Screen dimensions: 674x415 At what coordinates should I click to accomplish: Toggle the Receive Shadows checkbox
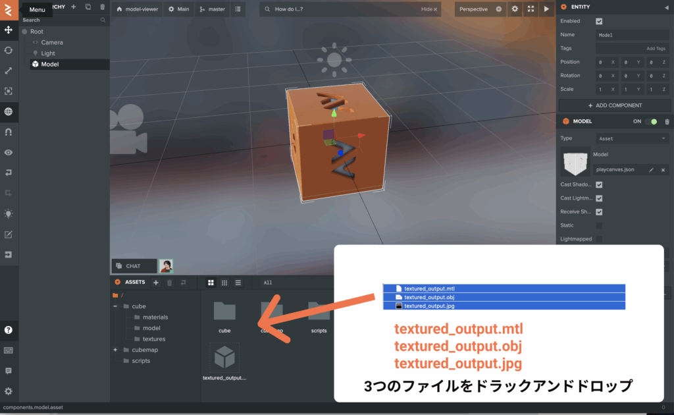click(x=599, y=212)
